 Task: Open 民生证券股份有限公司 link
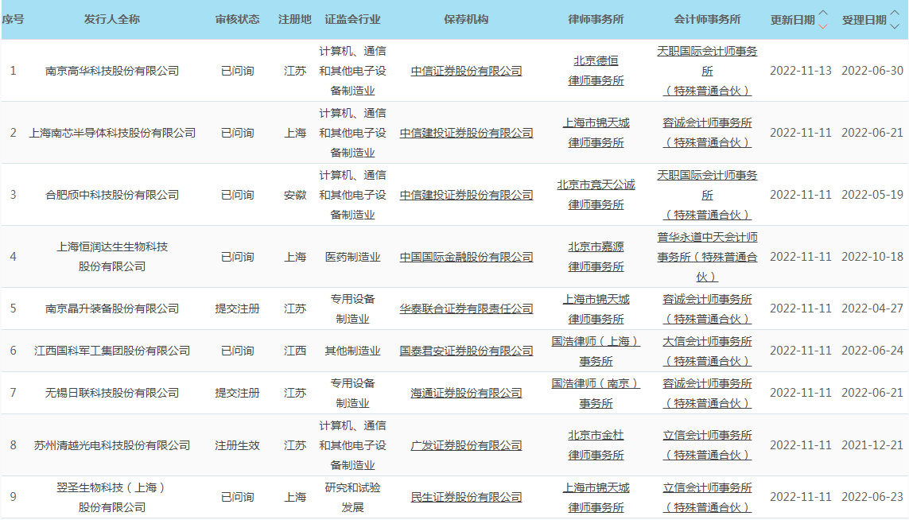[466, 497]
